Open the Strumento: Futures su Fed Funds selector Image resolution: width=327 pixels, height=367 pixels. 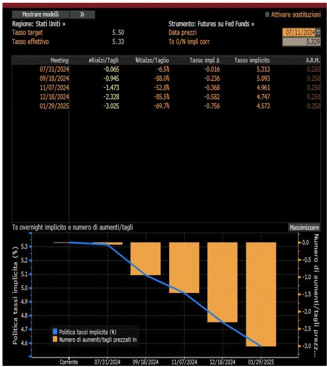click(x=211, y=24)
